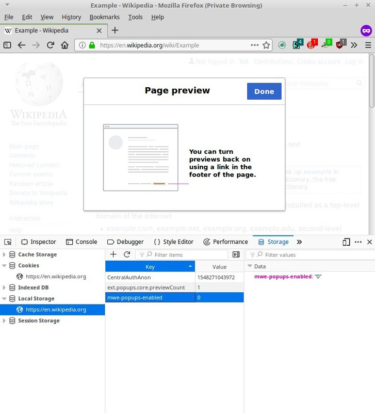Open the File menu
The height and width of the screenshot is (413, 375).
[9, 17]
